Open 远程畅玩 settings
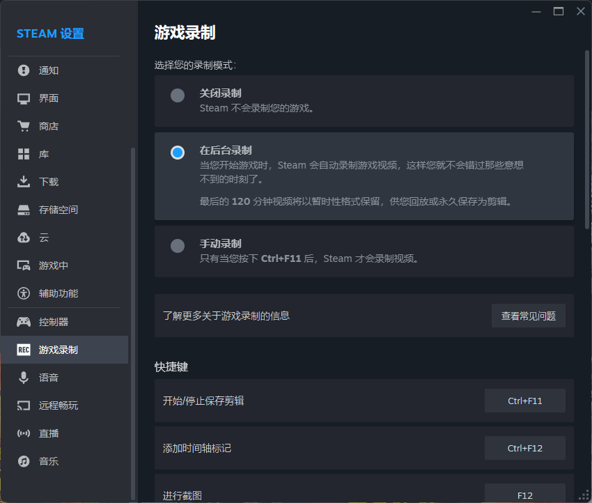The width and height of the screenshot is (592, 503). 64,405
